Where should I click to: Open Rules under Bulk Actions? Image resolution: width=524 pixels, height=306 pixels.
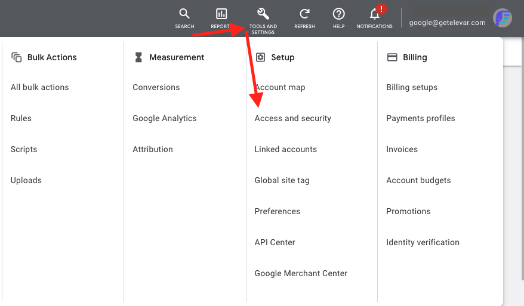click(21, 118)
